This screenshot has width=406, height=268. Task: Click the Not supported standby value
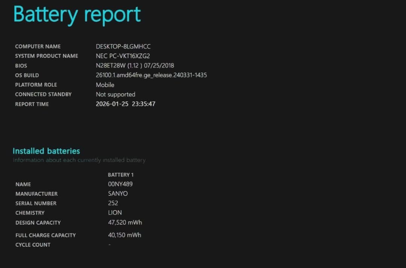coord(115,94)
